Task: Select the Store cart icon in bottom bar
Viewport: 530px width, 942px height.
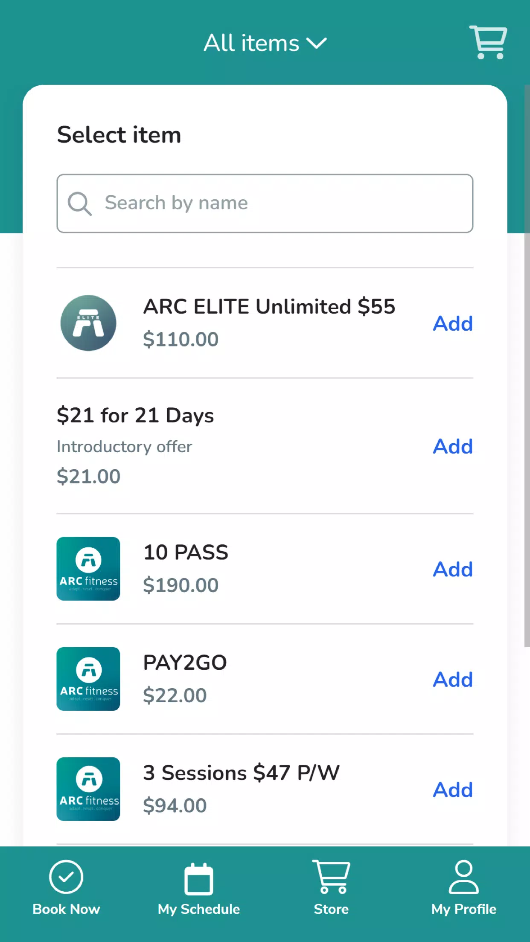Action: 331,877
